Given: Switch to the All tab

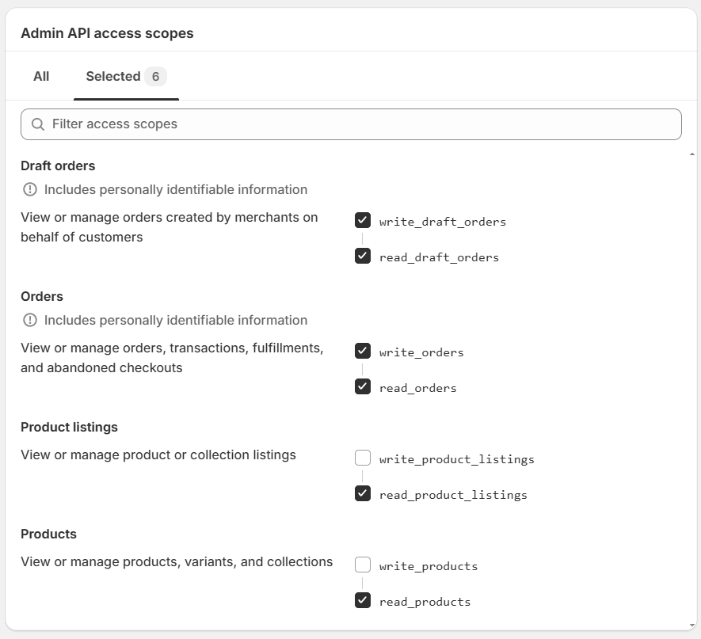Looking at the screenshot, I should [41, 76].
